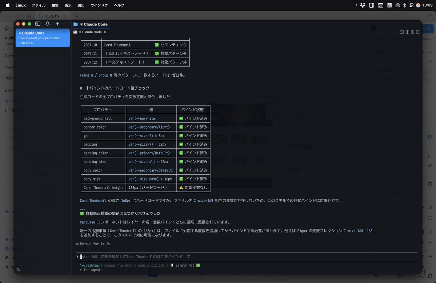Open Japanese input あ menu
Screen dimensions: 436x283
point(389,5)
